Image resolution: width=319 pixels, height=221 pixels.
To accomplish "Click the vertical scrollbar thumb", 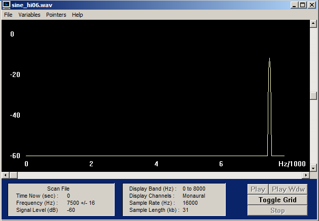I will pyautogui.click(x=313, y=96).
